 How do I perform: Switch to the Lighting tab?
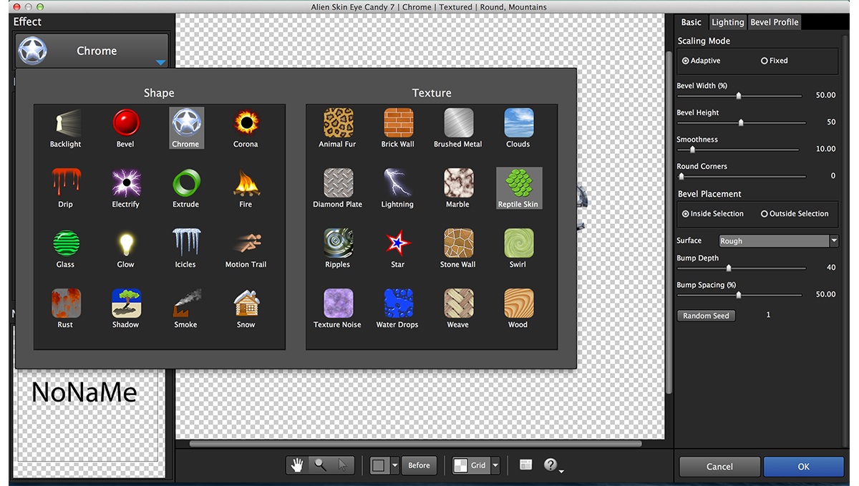pyautogui.click(x=727, y=22)
